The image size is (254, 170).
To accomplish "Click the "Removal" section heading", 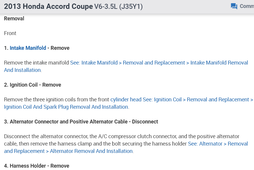I will [14, 19].
